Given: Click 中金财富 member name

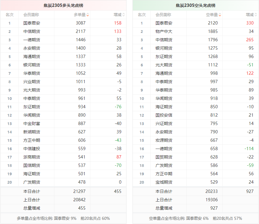Looking at the screenshot, I should [32, 124].
